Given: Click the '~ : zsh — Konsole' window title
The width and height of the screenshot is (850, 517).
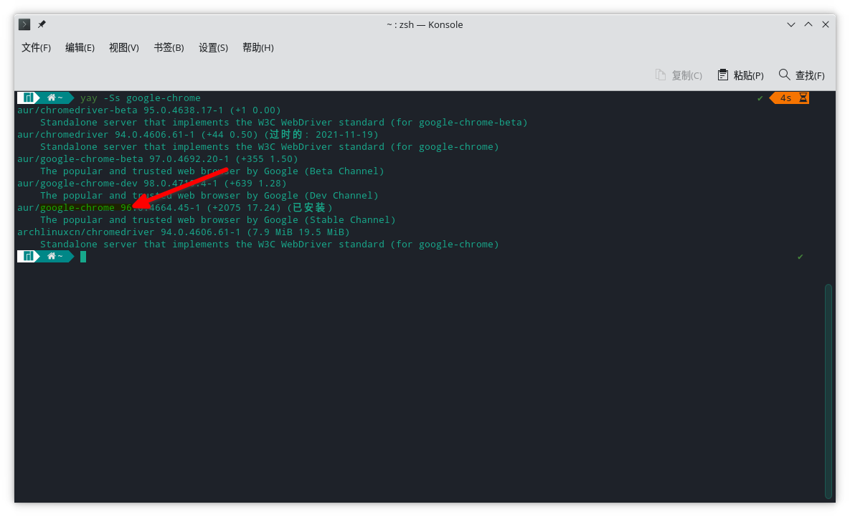Looking at the screenshot, I should click(425, 24).
